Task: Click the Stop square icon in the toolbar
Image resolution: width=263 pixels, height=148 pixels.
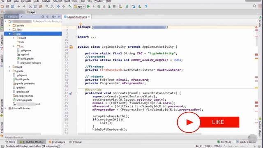Action: pyautogui.click(x=114, y=7)
